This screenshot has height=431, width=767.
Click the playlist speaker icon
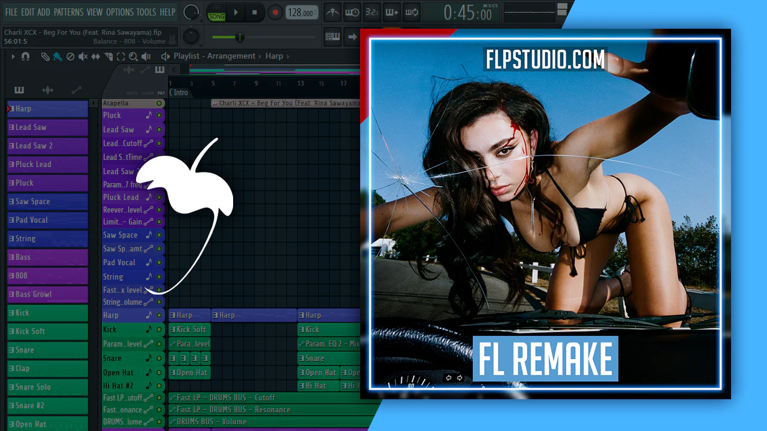click(165, 56)
